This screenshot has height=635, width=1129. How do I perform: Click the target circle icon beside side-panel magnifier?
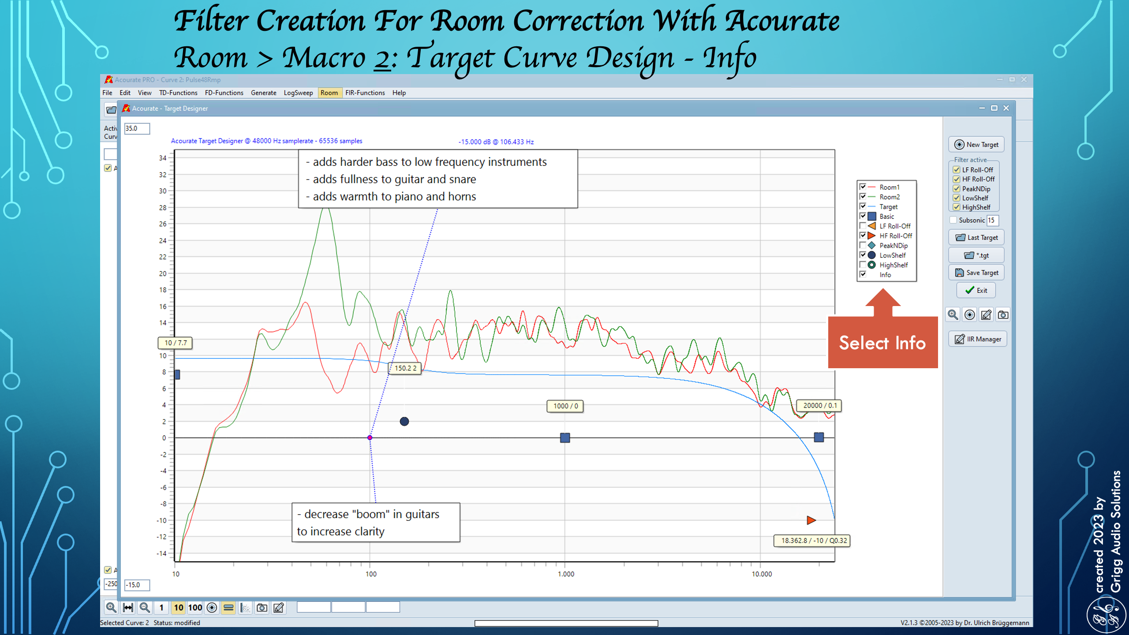click(969, 315)
